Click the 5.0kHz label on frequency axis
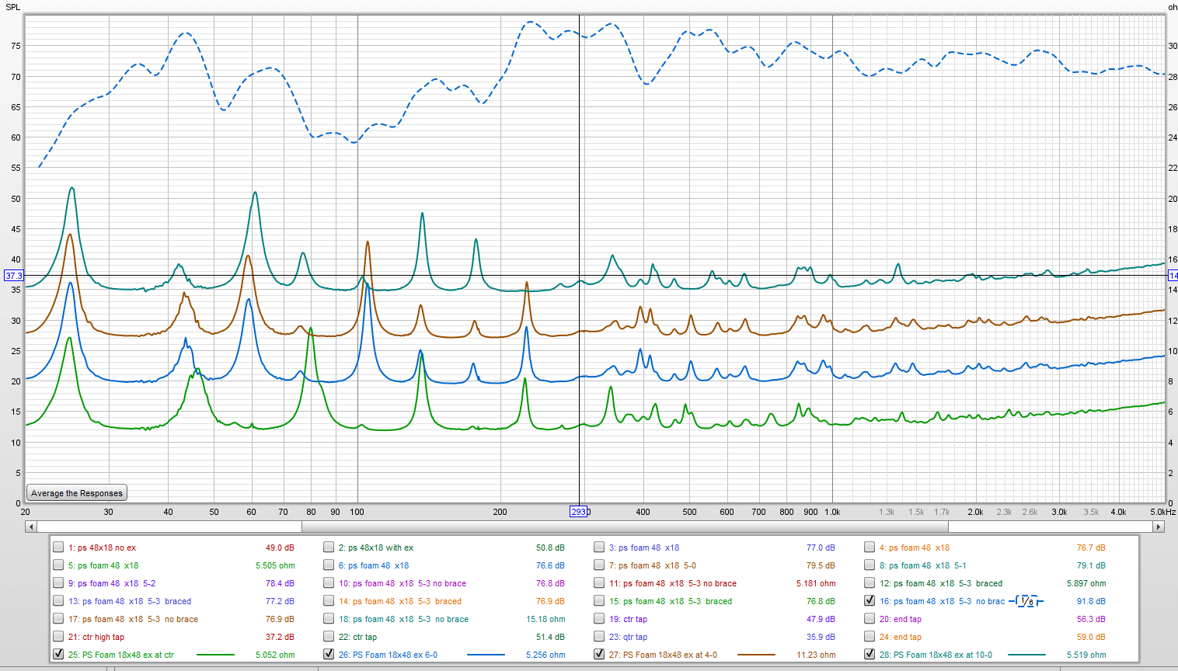The image size is (1178, 671). tap(1163, 512)
